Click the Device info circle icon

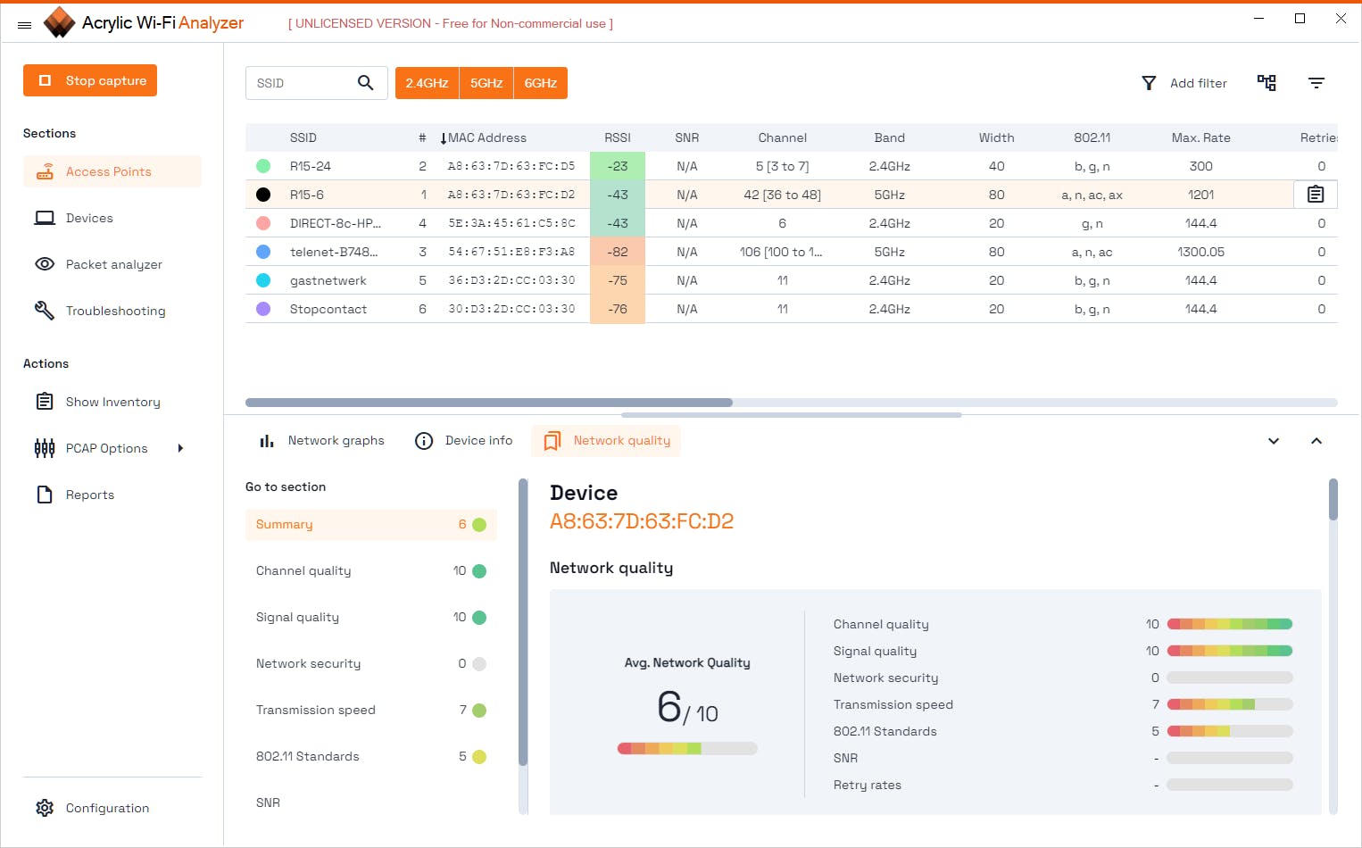(x=424, y=441)
